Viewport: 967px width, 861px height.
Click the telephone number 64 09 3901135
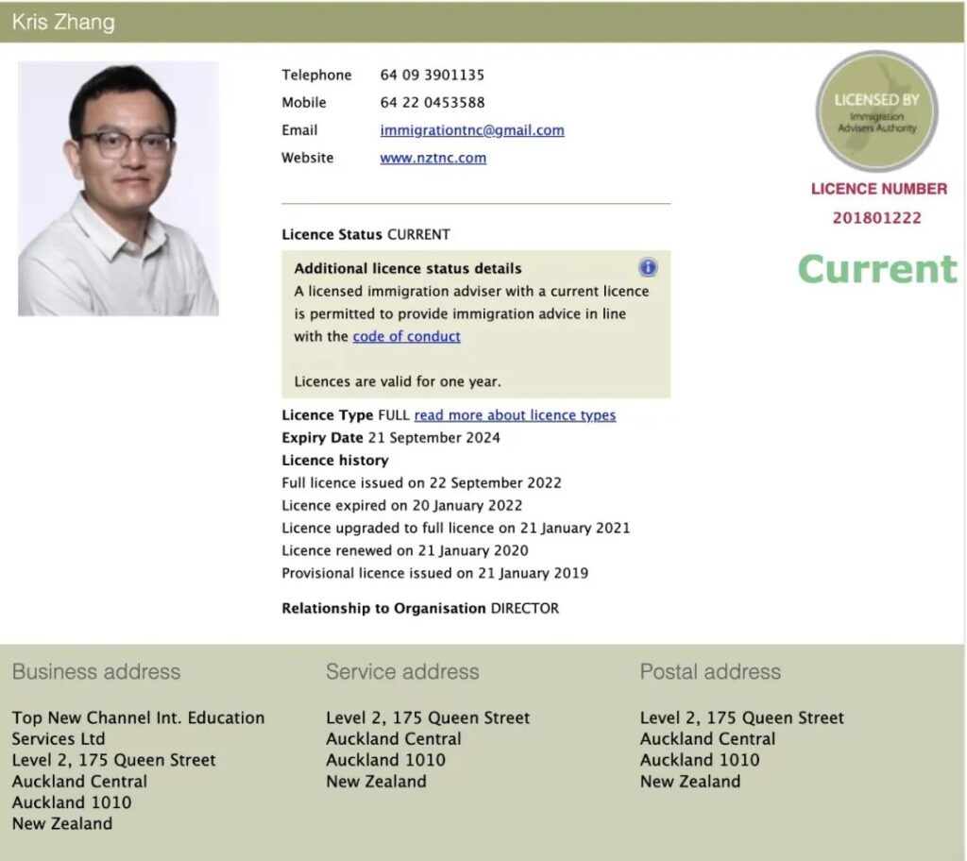[432, 75]
